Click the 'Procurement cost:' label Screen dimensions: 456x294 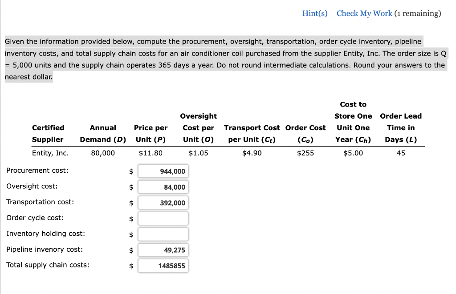click(37, 171)
